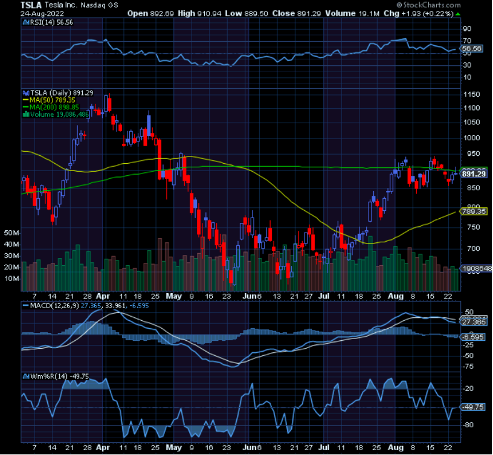Image resolution: width=493 pixels, height=455 pixels.
Task: Click the Volume histogram icon in the legend
Action: tap(25, 114)
